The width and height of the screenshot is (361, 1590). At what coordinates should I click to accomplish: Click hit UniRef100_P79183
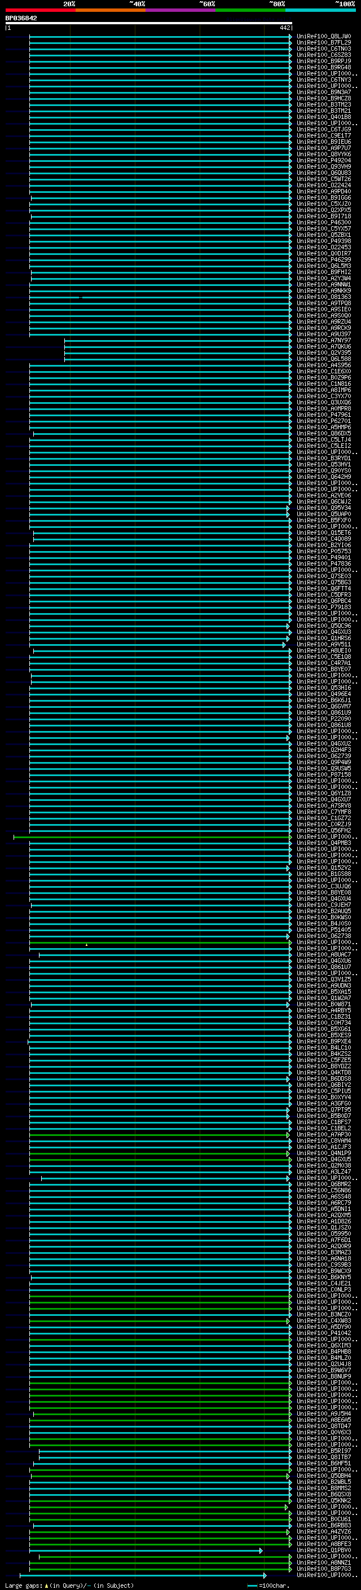323,607
